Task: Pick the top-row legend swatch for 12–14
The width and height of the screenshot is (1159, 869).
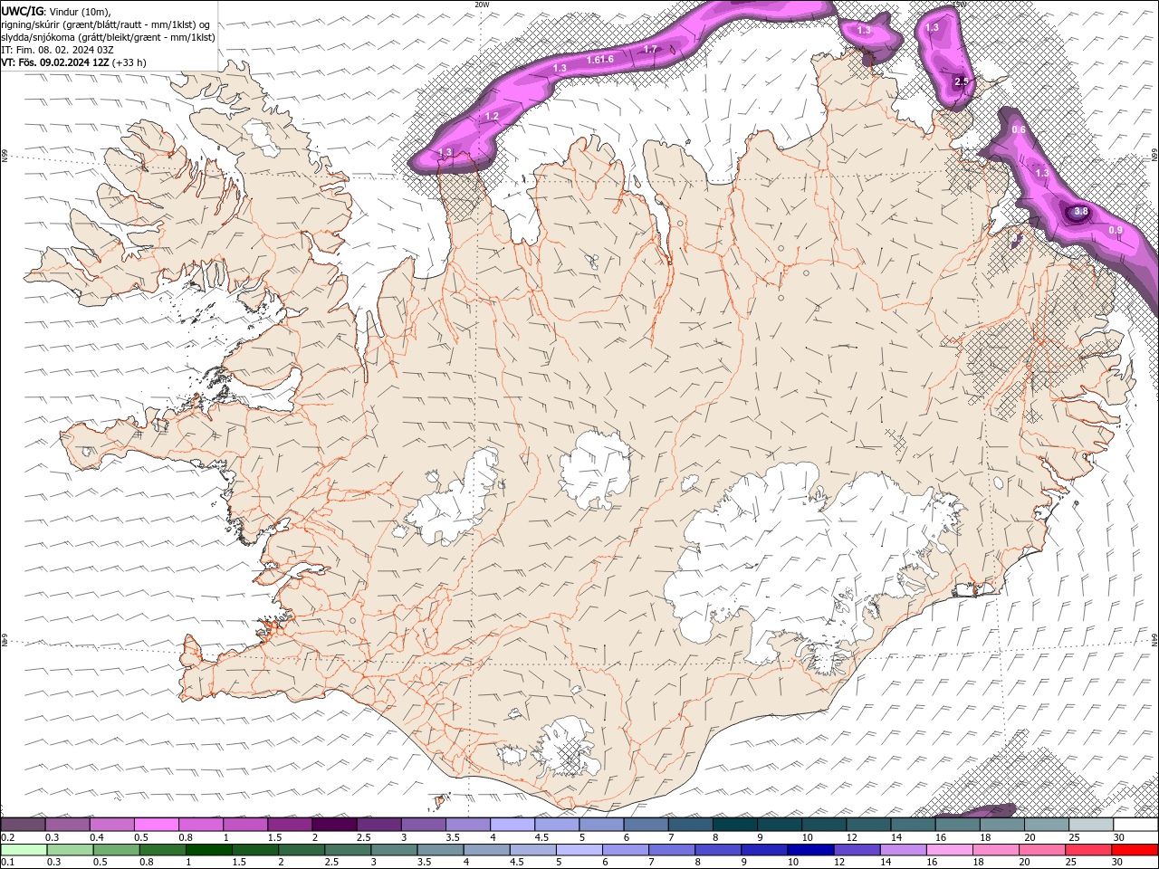Action: click(869, 824)
